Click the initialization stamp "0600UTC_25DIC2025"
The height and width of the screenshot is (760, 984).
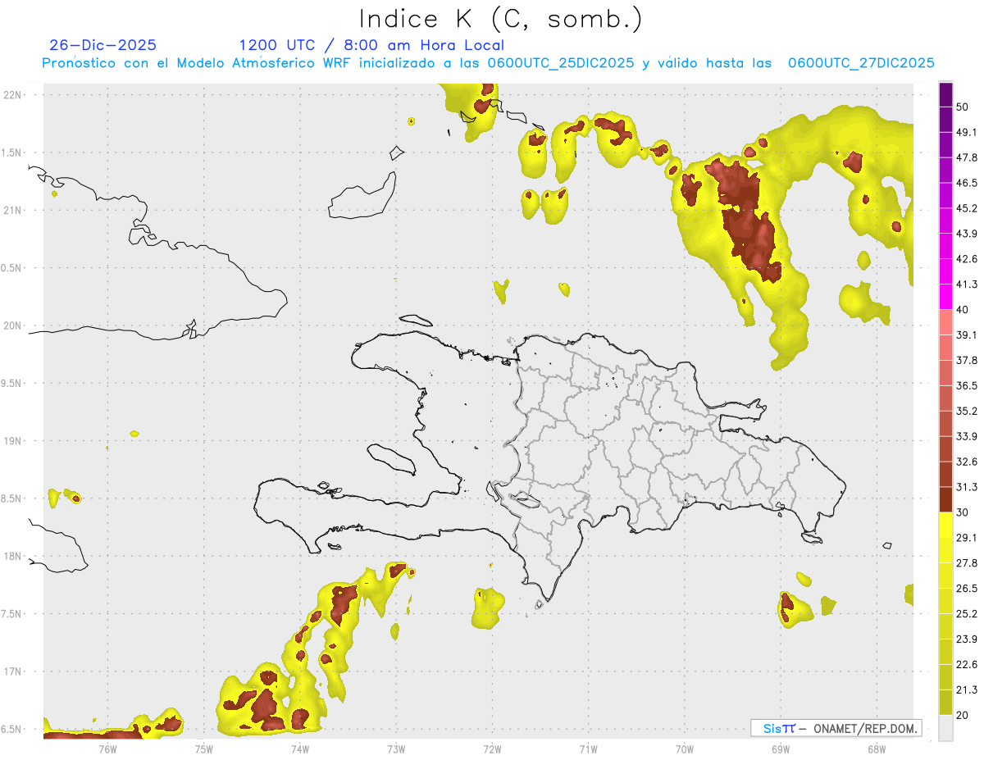point(562,63)
